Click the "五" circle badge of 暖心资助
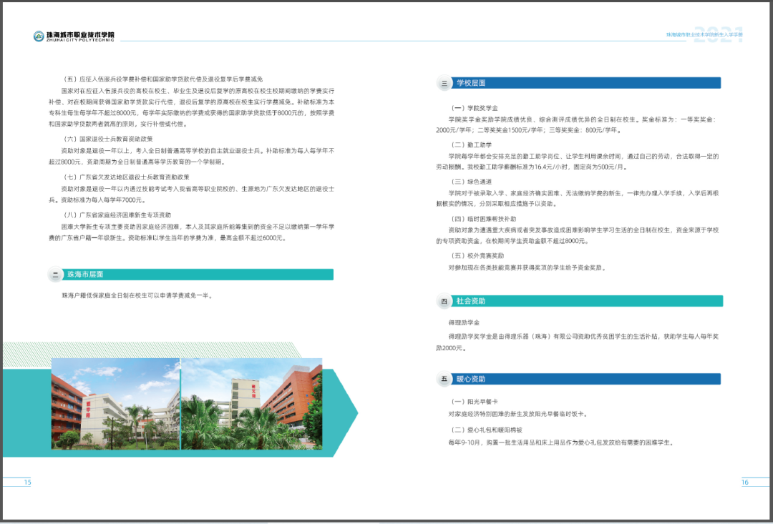The image size is (773, 524). point(444,379)
